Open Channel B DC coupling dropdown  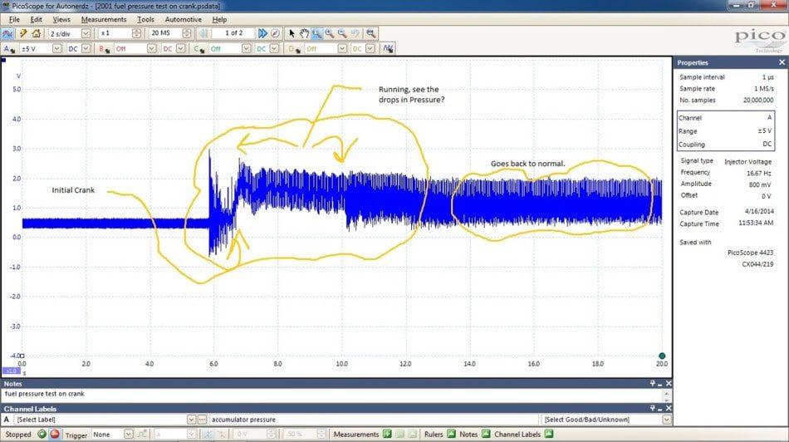pos(181,49)
